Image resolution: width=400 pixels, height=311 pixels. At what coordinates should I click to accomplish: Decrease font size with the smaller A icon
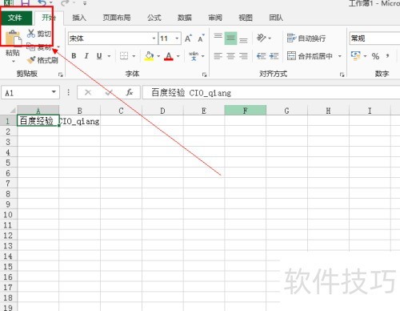(201, 38)
